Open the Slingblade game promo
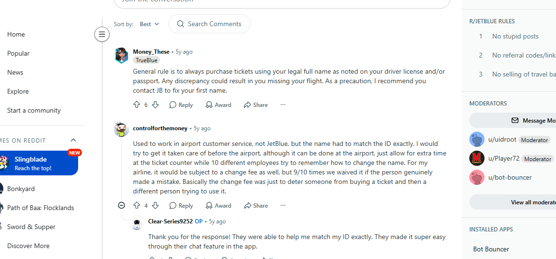This screenshot has height=259, width=556. click(38, 163)
